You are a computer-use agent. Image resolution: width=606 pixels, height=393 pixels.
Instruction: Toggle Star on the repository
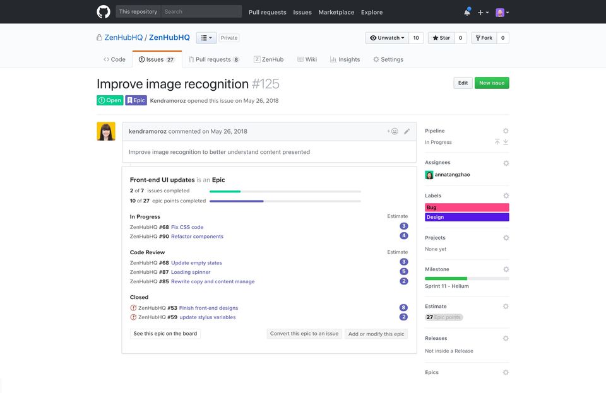coord(441,38)
